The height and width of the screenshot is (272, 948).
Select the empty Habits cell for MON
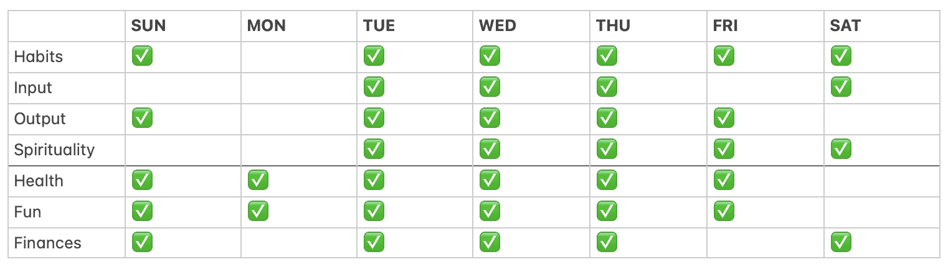tap(299, 57)
